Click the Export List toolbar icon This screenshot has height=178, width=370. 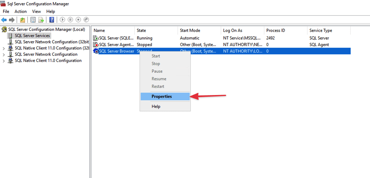41,20
